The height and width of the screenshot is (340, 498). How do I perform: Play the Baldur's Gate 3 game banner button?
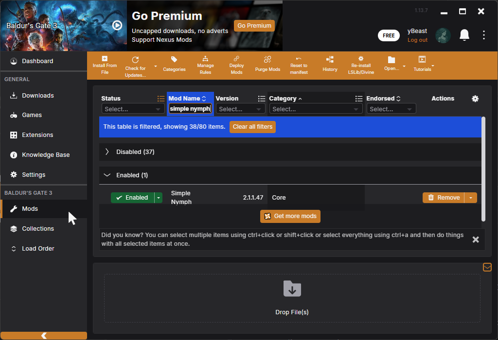[x=117, y=25]
